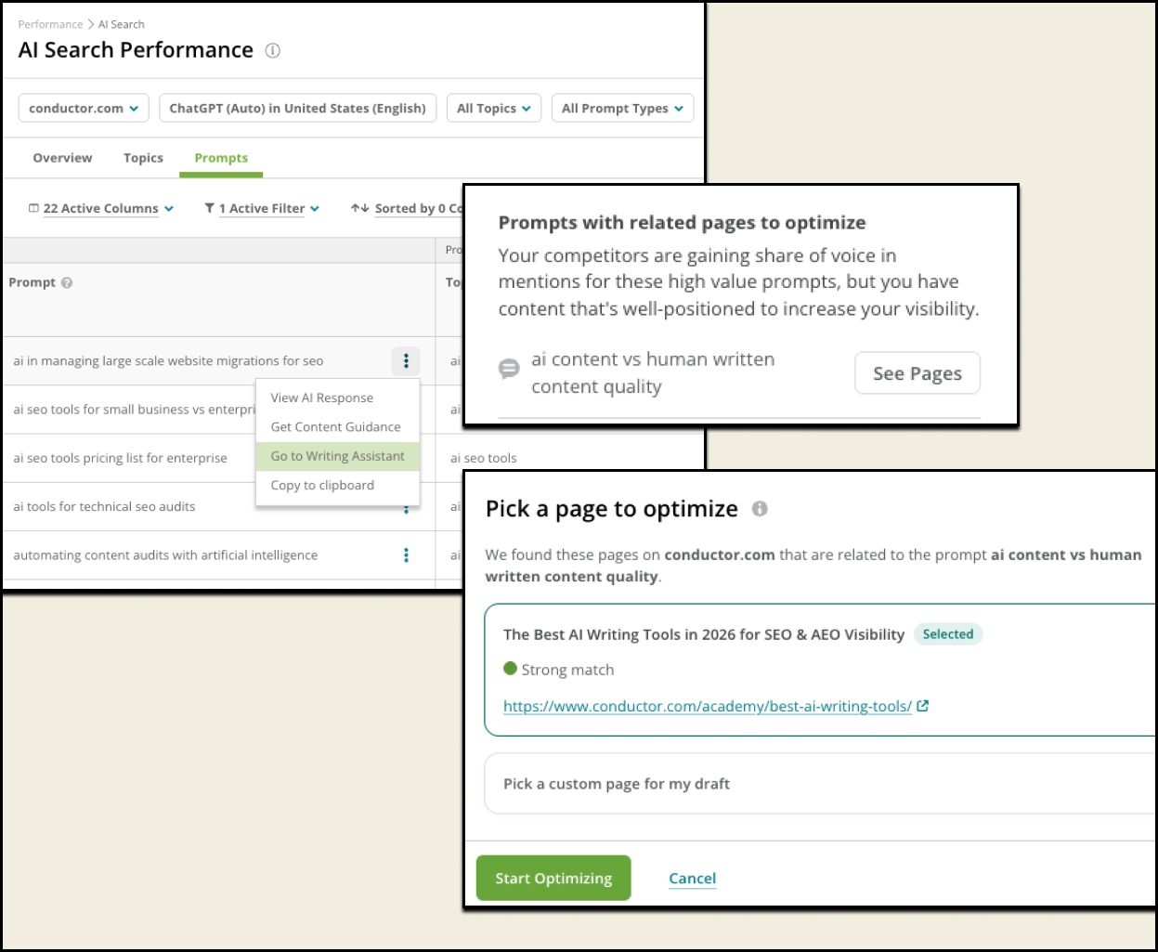This screenshot has height=952, width=1158.
Task: Click 'ai seo tools for small business vs enterprise' prompt
Action: (x=135, y=410)
